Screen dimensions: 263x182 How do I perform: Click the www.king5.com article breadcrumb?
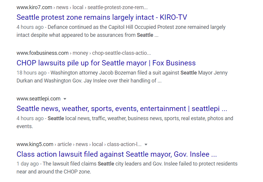[x=79, y=144]
